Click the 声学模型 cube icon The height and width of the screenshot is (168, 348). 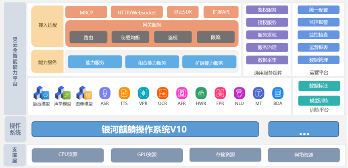[63, 93]
